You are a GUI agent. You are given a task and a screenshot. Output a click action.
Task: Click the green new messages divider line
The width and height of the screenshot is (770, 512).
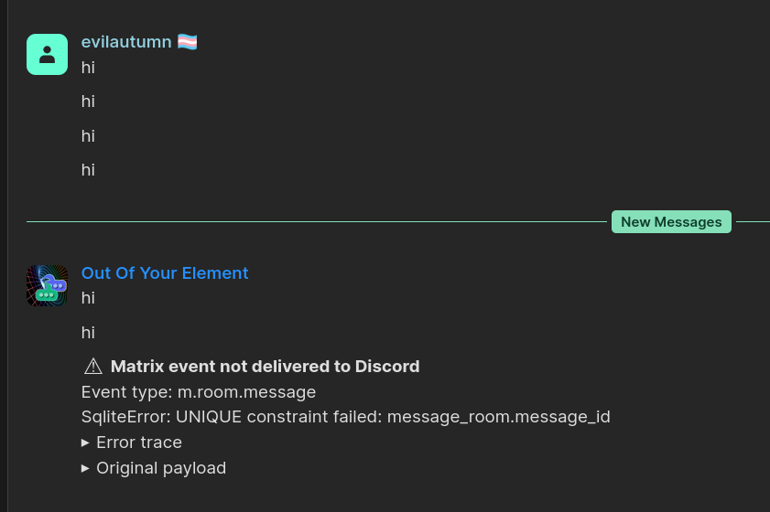tap(311, 222)
